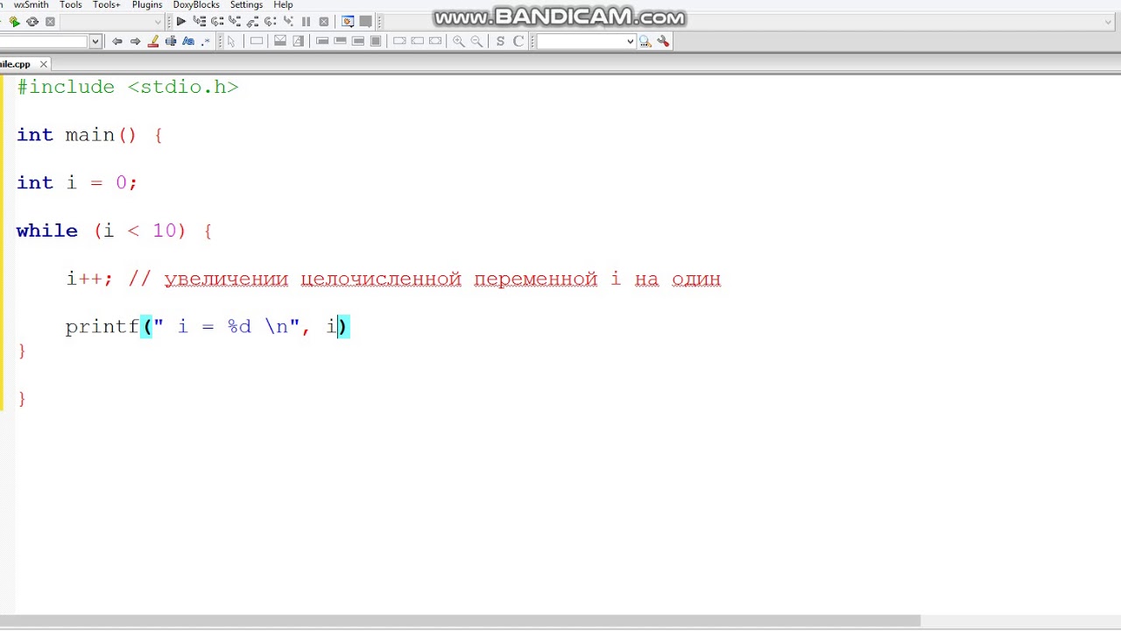Image resolution: width=1121 pixels, height=631 pixels.
Task: Select the .cpp file editor tab
Action: pos(16,64)
